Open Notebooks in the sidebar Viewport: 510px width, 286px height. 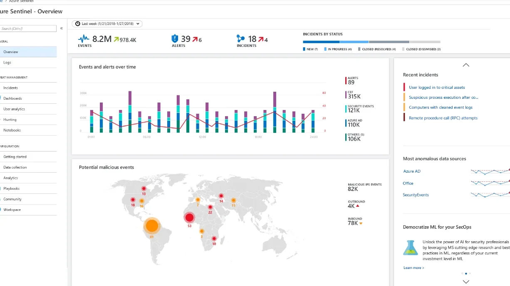point(28,130)
